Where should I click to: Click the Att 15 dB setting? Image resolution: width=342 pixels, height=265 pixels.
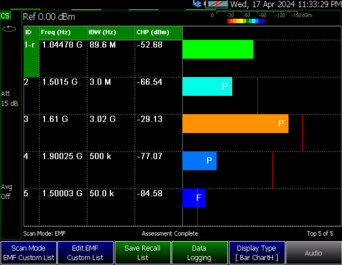pyautogui.click(x=10, y=98)
